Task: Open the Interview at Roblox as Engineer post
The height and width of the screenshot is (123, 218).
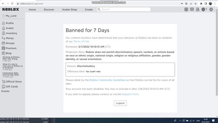Action: pos(13,66)
